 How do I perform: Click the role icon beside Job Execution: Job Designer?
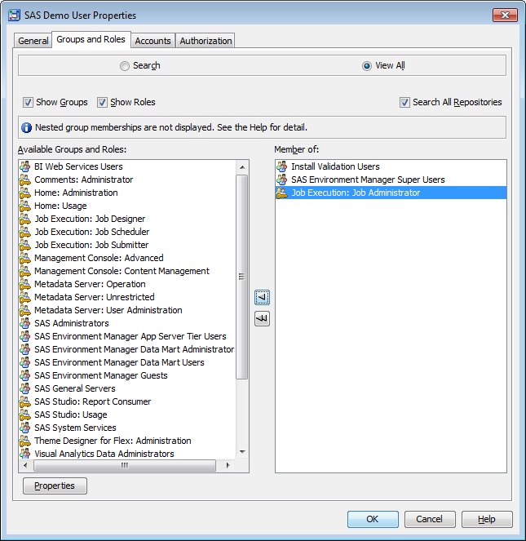click(25, 219)
